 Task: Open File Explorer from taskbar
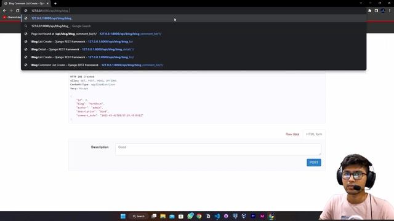[163, 216]
